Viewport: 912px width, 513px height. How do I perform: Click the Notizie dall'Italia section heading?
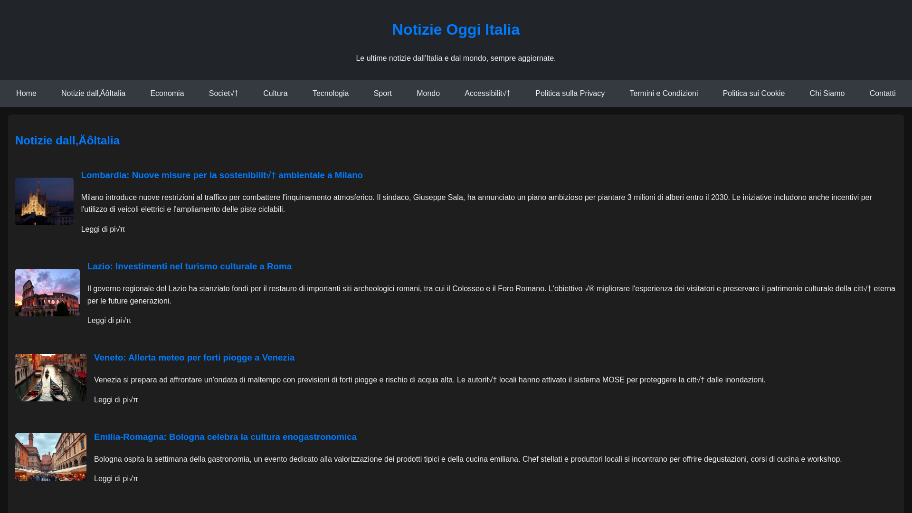(67, 141)
